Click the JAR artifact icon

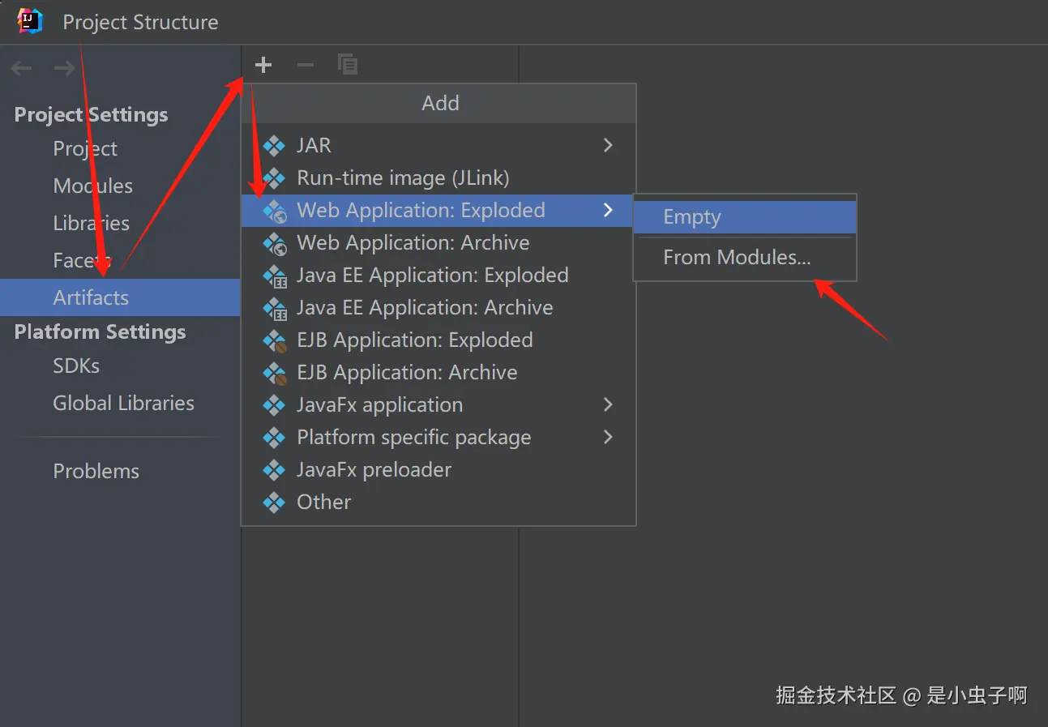pyautogui.click(x=275, y=146)
